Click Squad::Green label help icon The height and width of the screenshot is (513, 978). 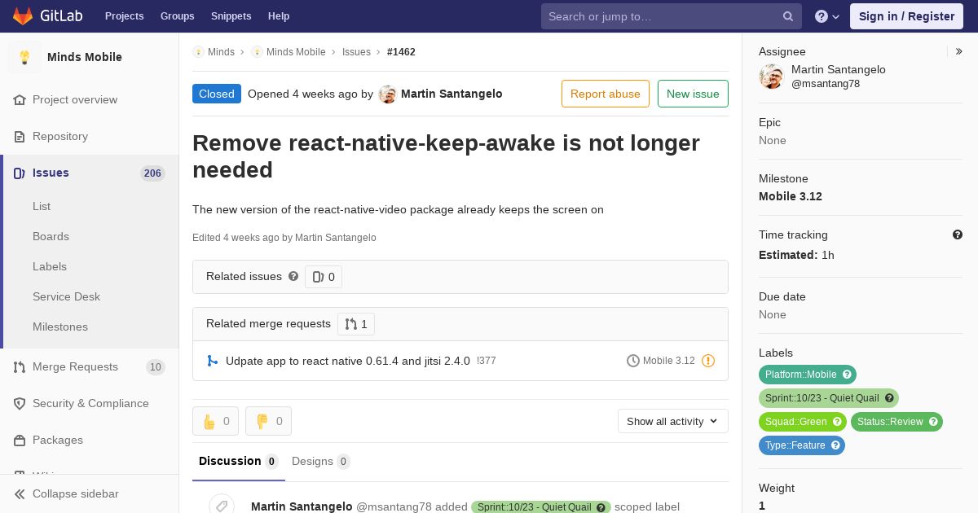coord(837,422)
